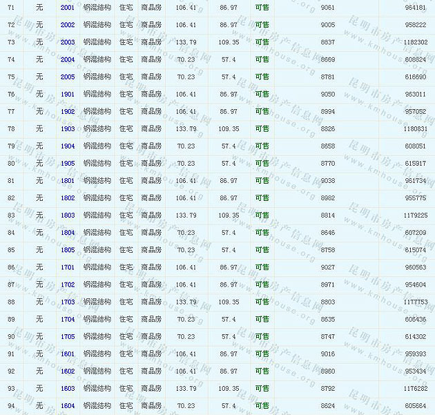Click room number 2003 link

pos(68,42)
